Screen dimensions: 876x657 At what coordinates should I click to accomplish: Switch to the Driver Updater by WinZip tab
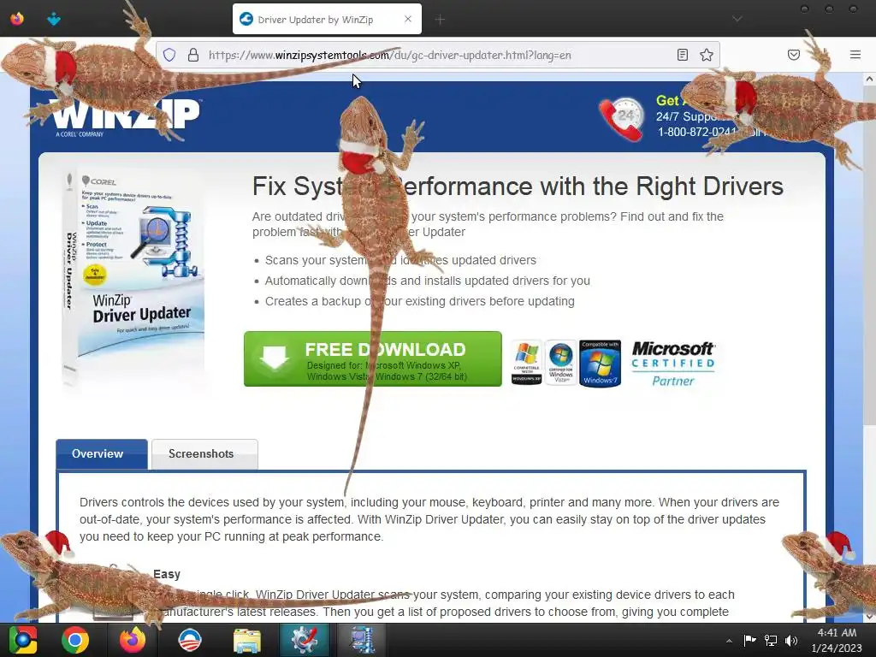coord(327,19)
